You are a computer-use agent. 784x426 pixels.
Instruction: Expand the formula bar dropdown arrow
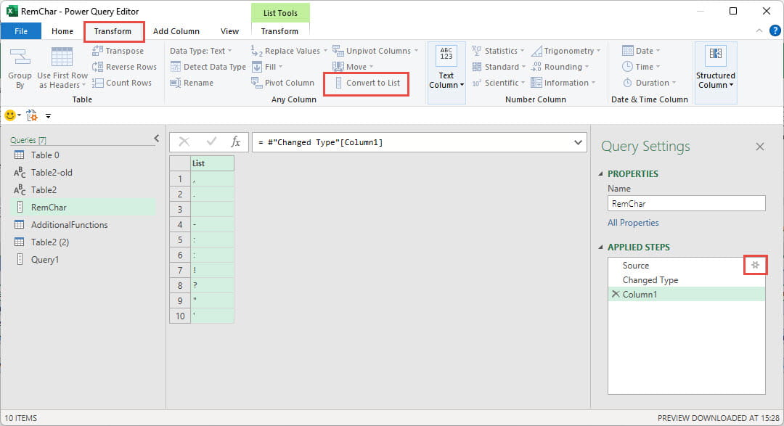pyautogui.click(x=579, y=142)
